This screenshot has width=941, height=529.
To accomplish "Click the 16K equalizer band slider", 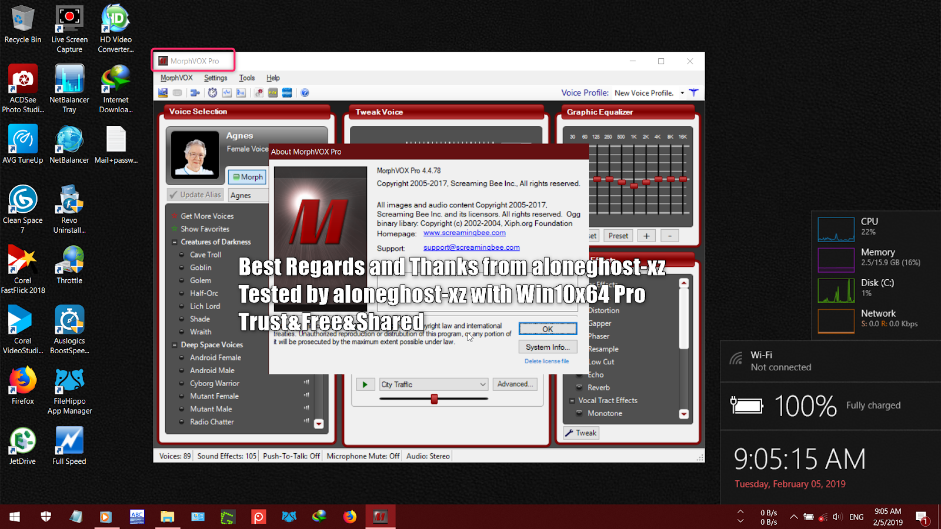I will tap(683, 179).
